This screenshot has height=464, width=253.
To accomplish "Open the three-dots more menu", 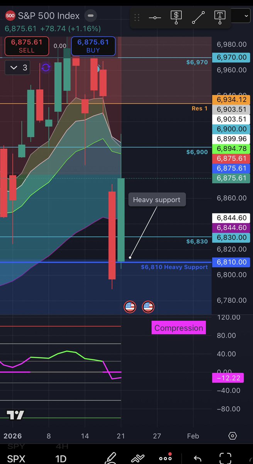I will [165, 458].
